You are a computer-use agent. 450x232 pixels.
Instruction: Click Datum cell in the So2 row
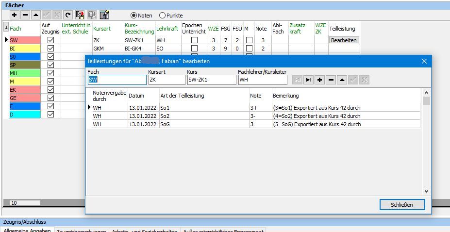[144, 116]
